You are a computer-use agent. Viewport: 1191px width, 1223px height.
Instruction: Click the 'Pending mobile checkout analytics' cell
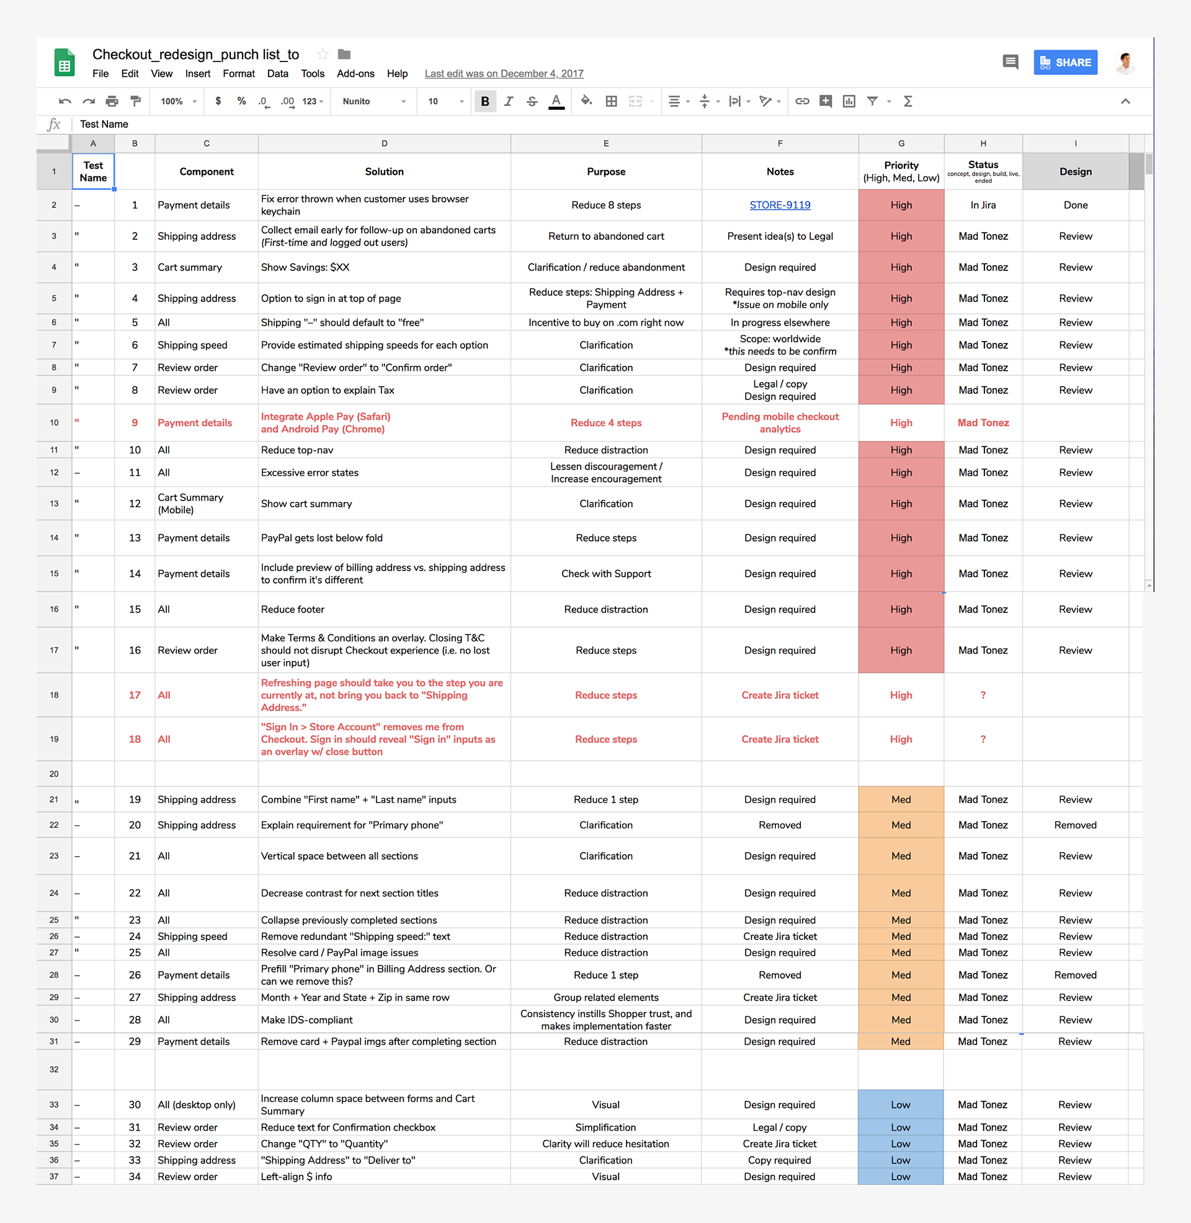[x=780, y=423]
